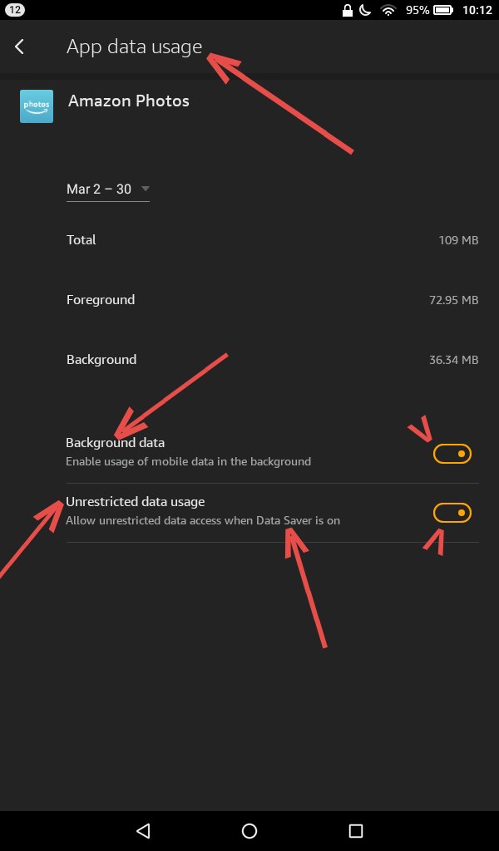Open the Mar 2 – 30 date dropdown
Image resolution: width=499 pixels, height=851 pixels.
[x=100, y=189]
